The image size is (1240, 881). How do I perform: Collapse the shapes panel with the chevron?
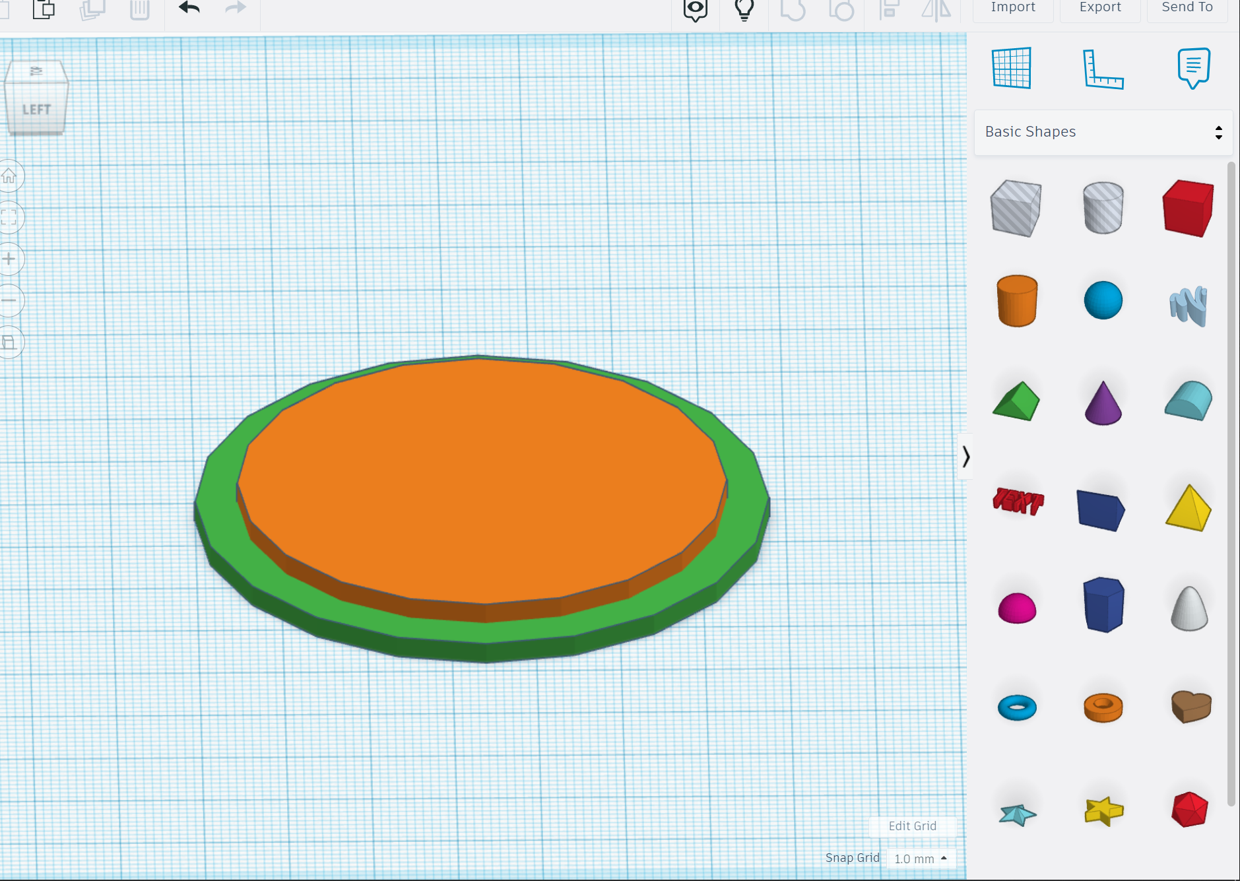pyautogui.click(x=965, y=455)
